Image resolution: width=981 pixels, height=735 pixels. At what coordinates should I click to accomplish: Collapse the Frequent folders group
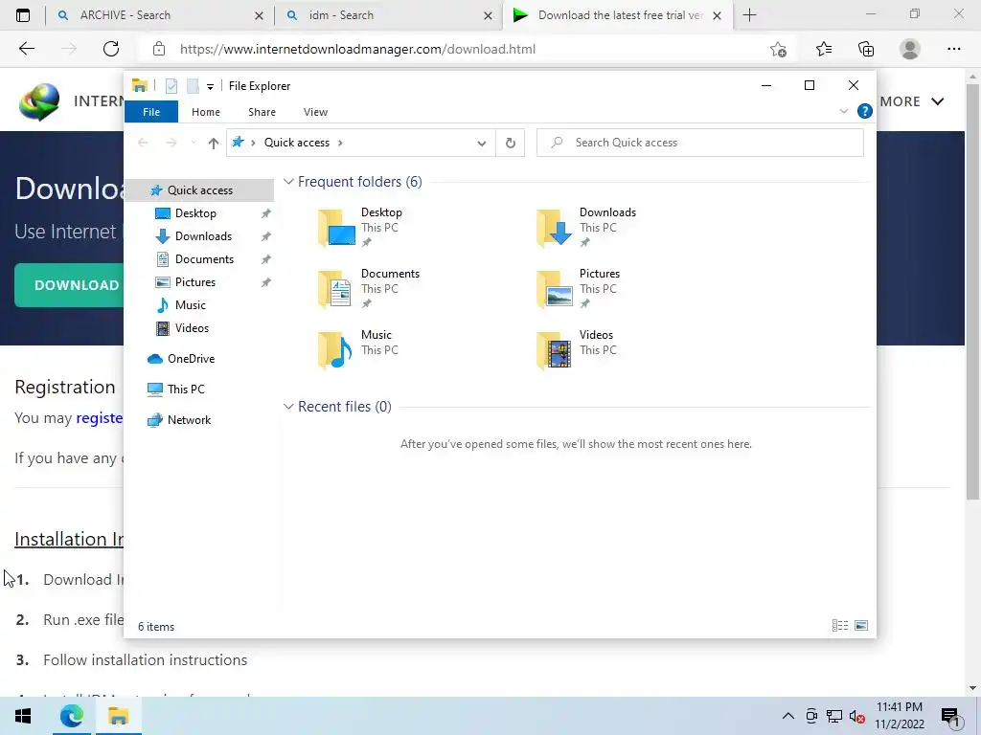288,182
